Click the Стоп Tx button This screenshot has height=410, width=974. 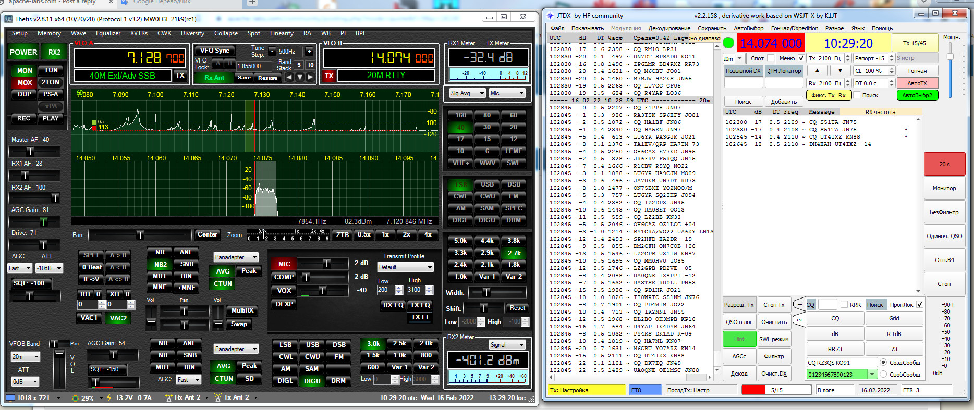click(x=774, y=305)
